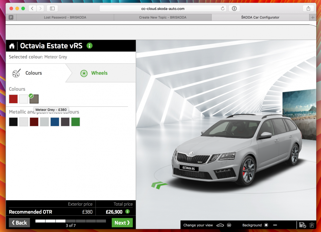Click the pinned tab P icon
The image size is (321, 232).
pyautogui.click(x=11, y=17)
